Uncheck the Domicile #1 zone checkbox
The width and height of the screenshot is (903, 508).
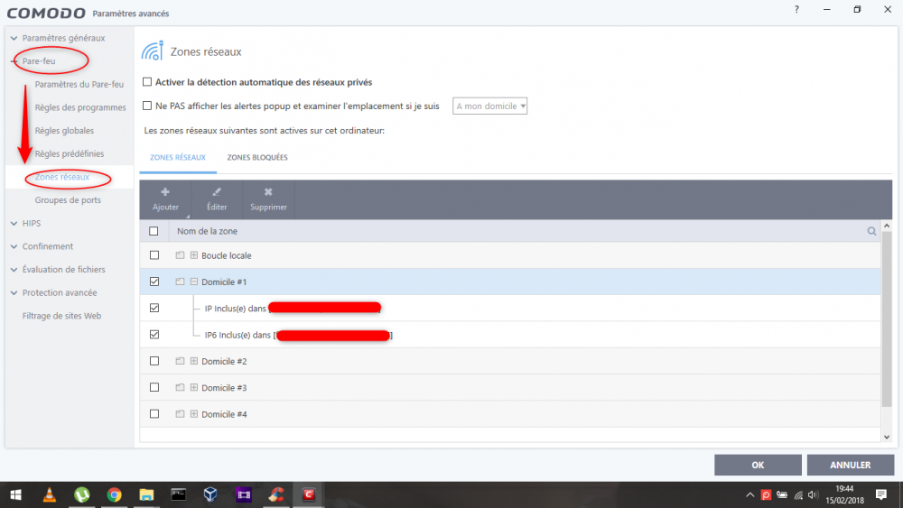coord(154,282)
